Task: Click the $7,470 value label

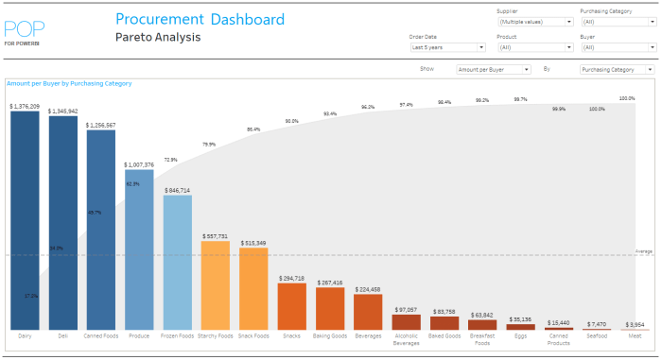Action: tap(597, 324)
